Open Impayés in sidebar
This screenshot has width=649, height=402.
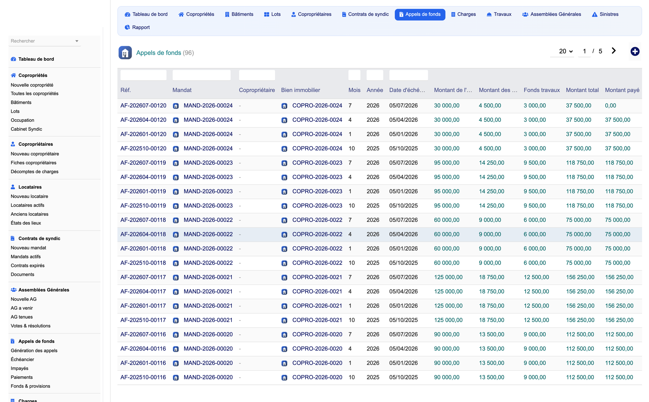(x=19, y=368)
